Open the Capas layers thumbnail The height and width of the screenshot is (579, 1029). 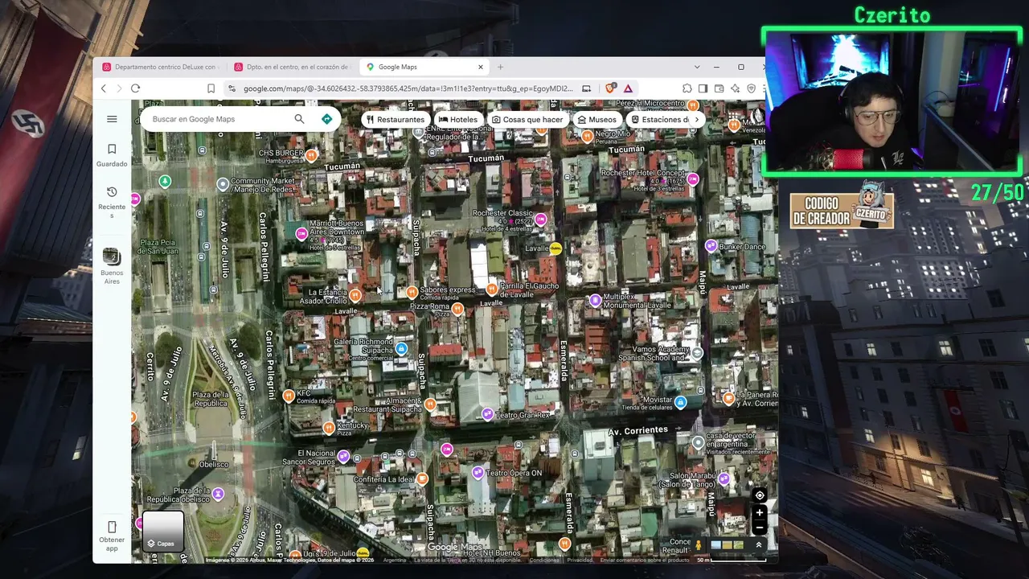coord(163,531)
